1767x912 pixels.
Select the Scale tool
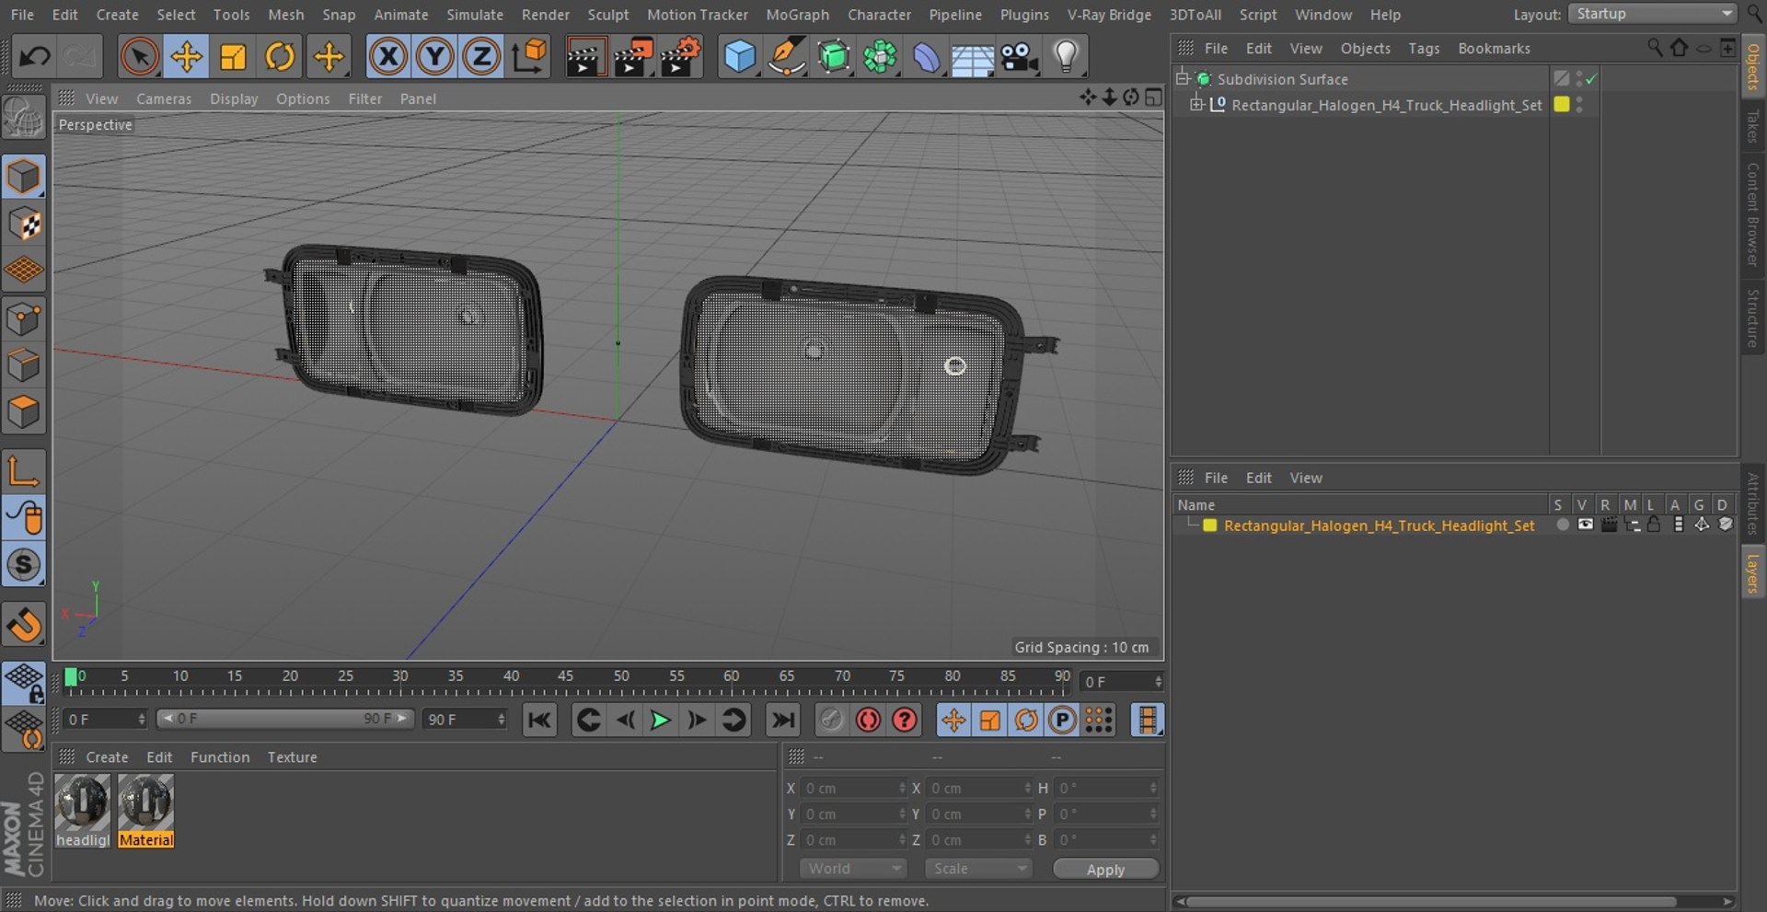tap(233, 57)
